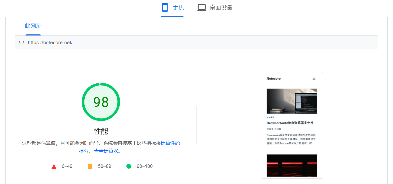Open the 计算性能得分 link
This screenshot has height=184, width=393.
point(170,143)
